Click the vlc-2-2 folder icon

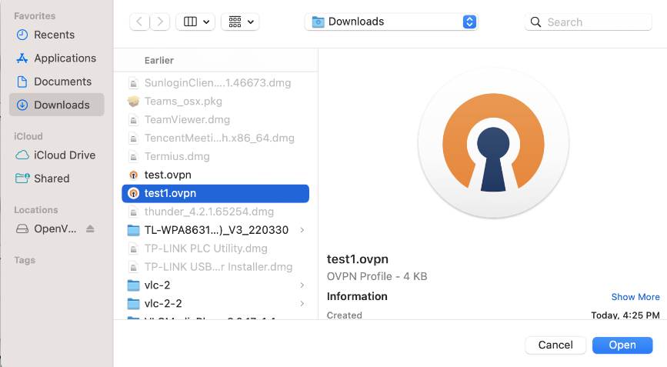coord(134,304)
